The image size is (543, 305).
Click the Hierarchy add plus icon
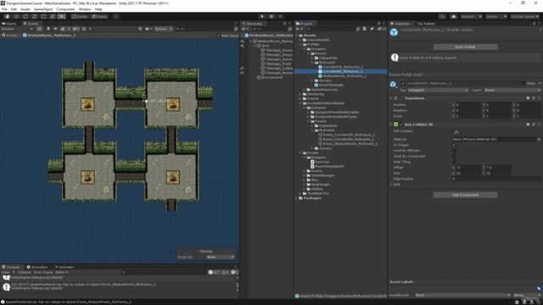click(244, 29)
